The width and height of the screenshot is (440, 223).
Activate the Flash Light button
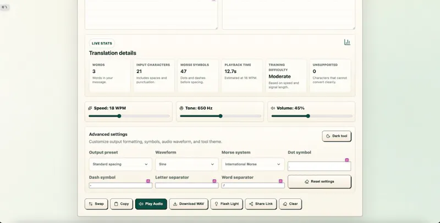[227, 204]
